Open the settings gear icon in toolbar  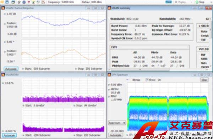pos(19,2)
